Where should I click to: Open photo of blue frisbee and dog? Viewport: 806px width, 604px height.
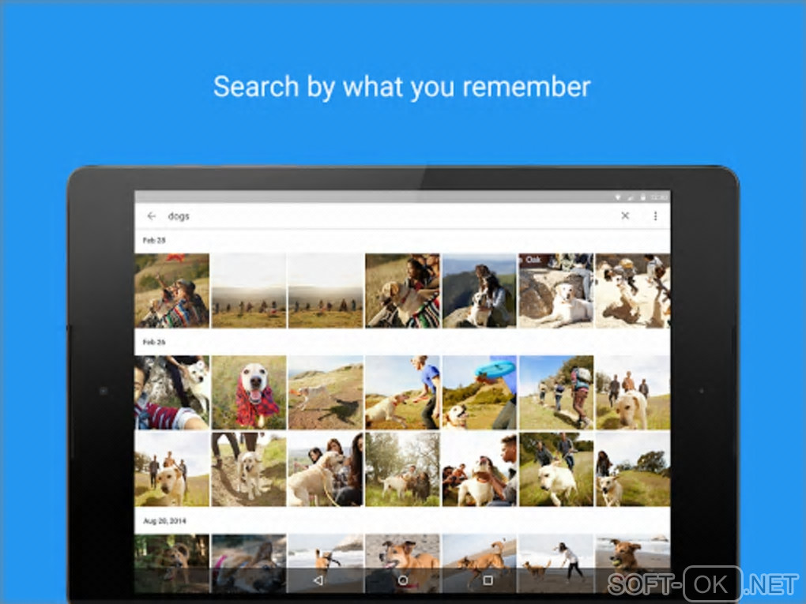480,392
